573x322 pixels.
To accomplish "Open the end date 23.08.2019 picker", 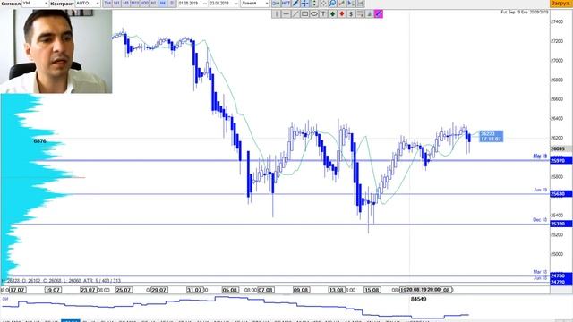I will [224, 4].
